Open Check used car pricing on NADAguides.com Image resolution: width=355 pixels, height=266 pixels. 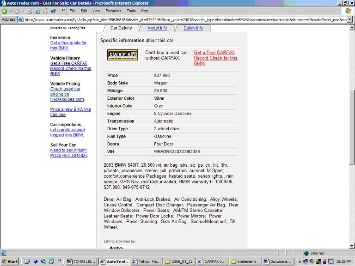(67, 94)
